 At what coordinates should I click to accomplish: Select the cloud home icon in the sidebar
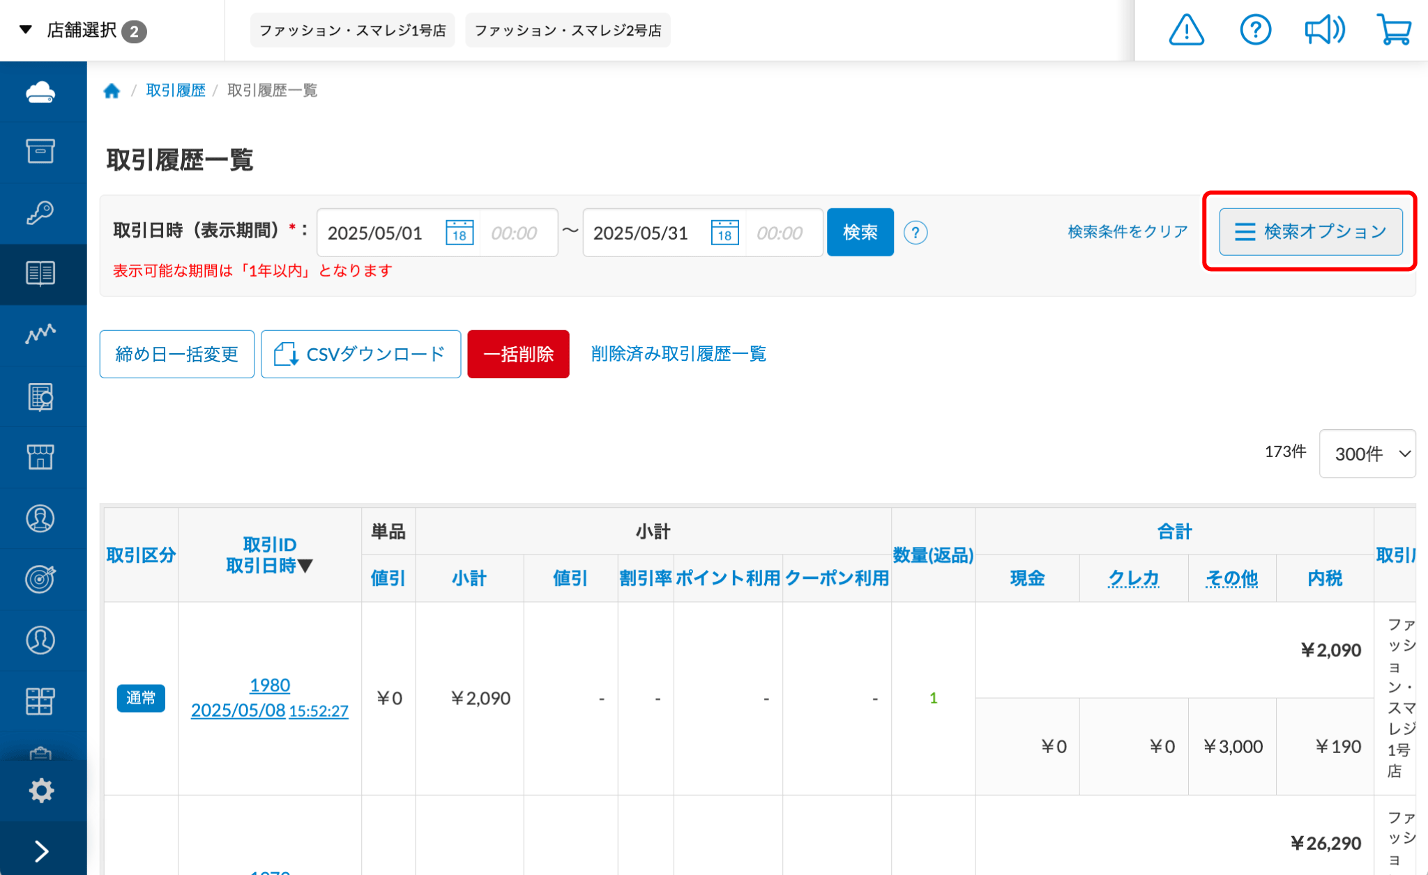[x=42, y=91]
